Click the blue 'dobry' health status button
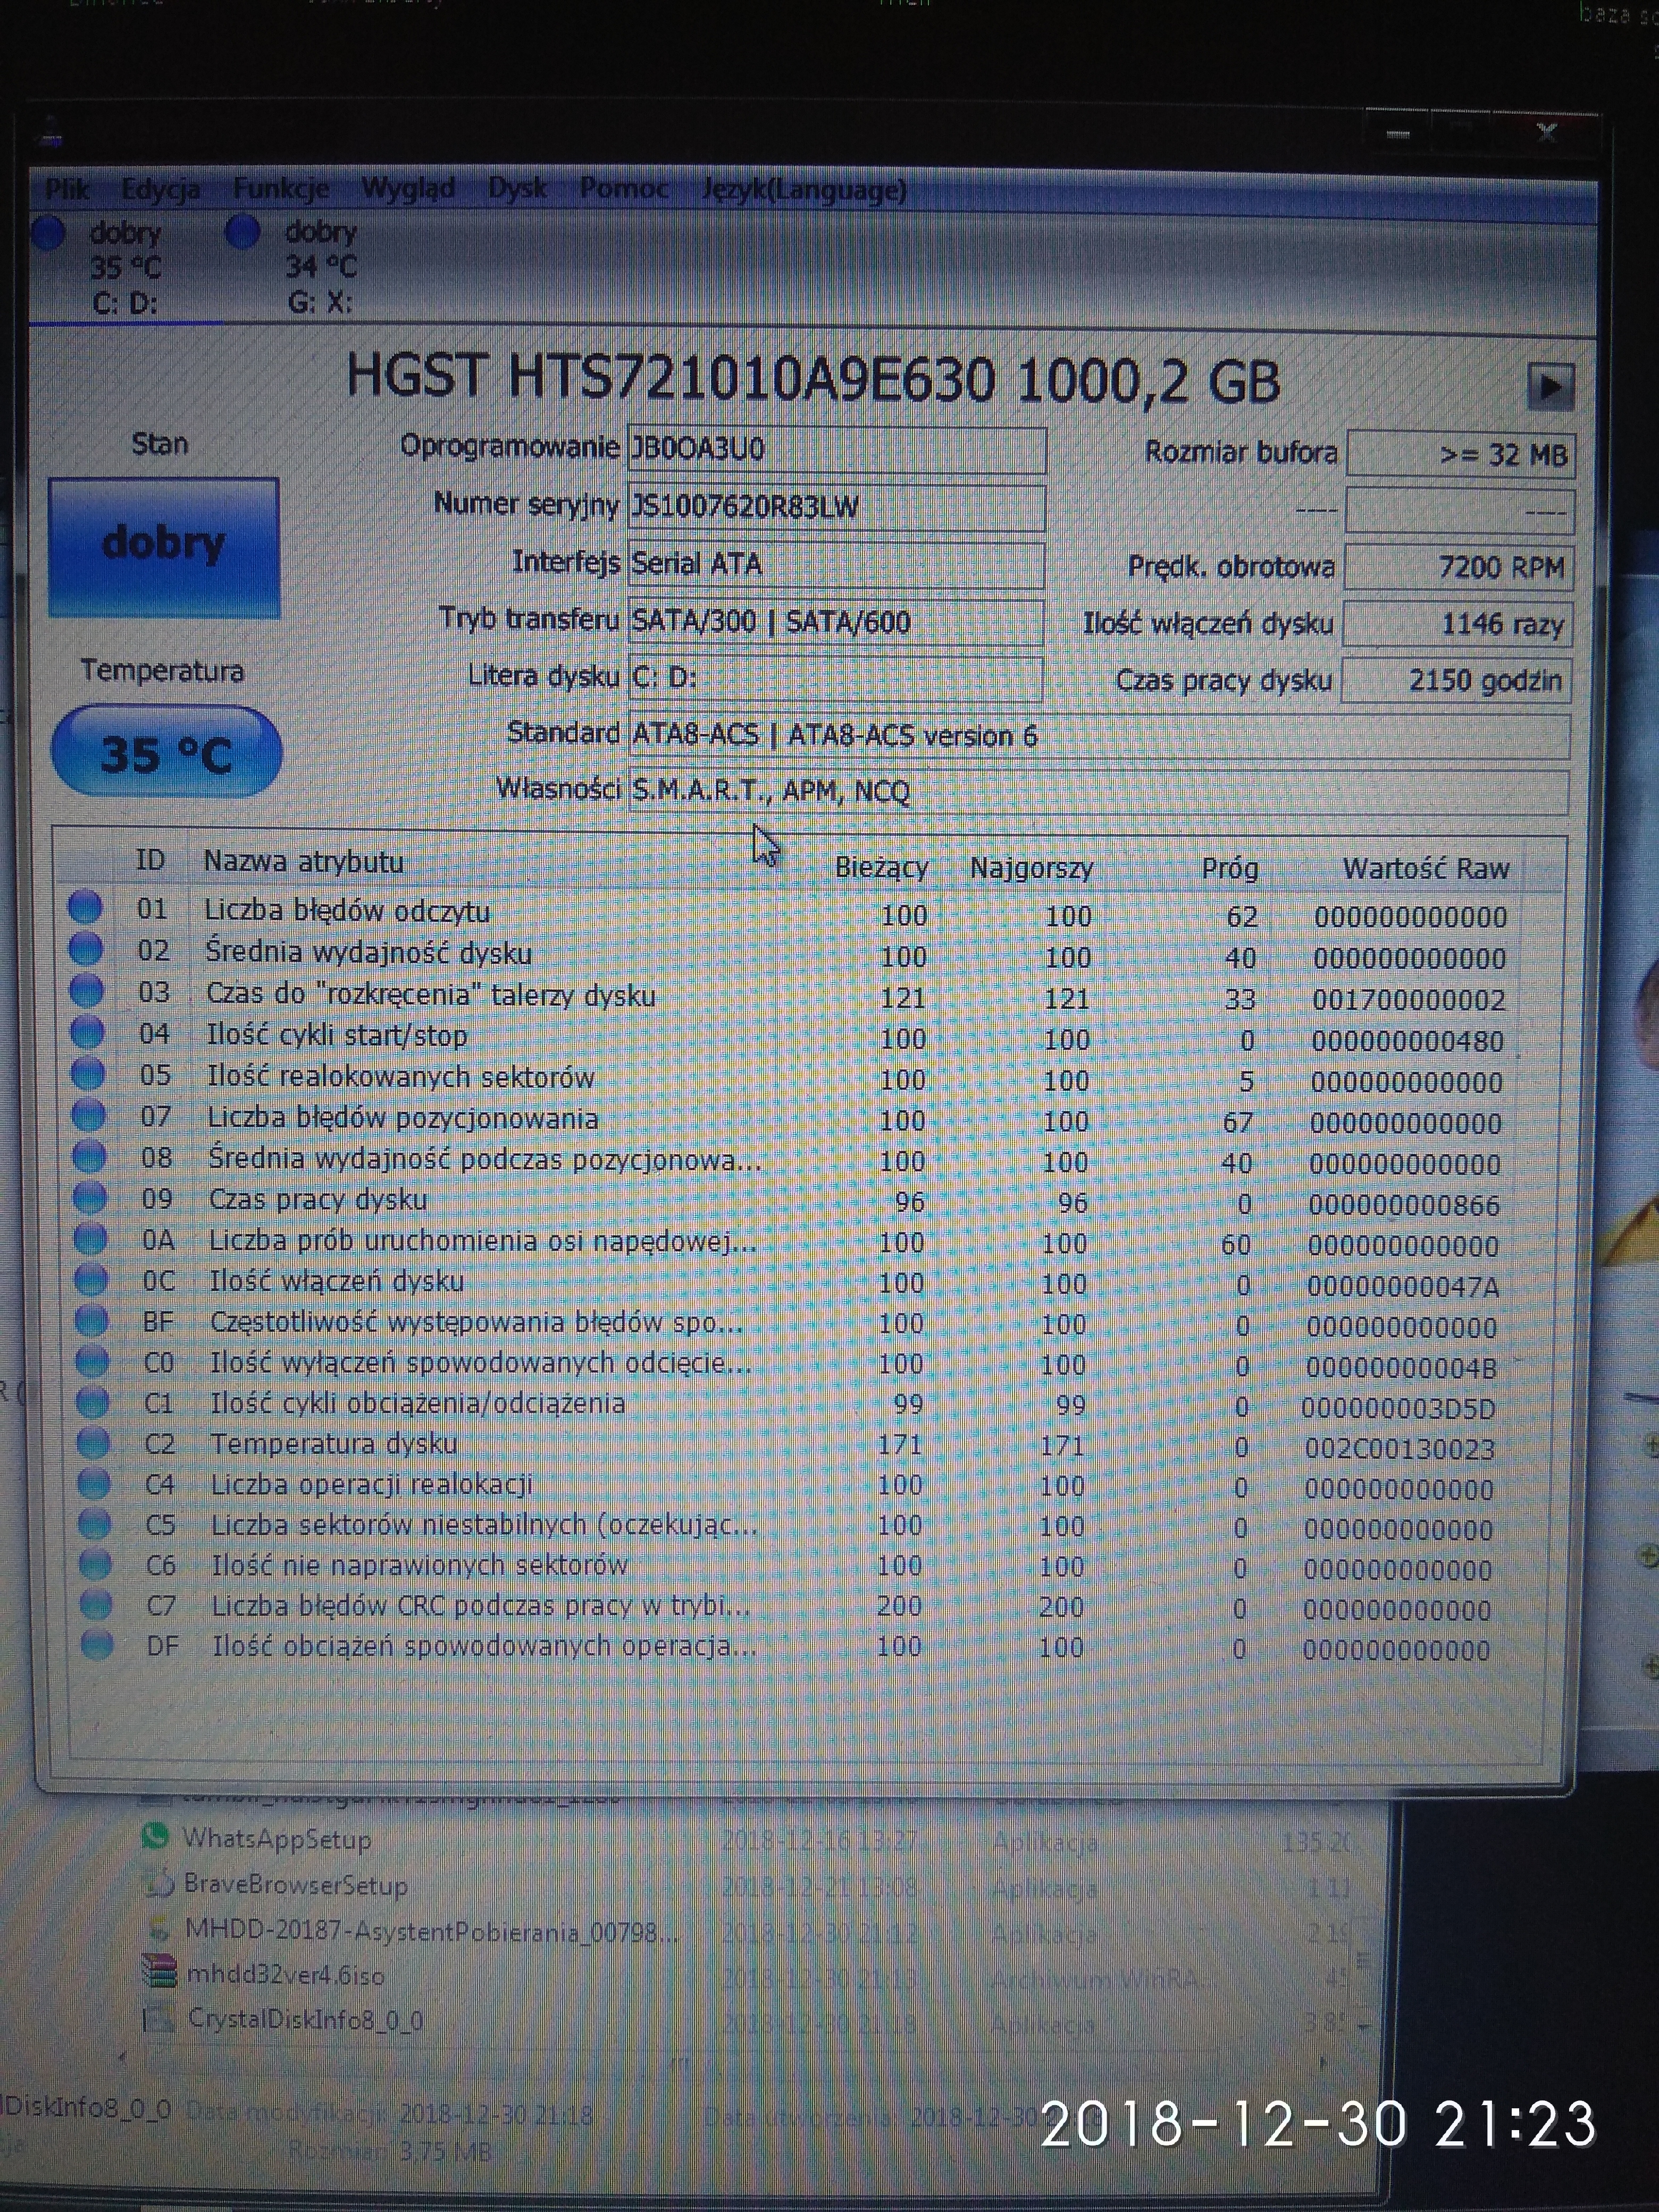 point(164,547)
